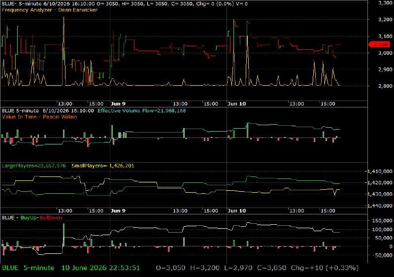This screenshot has width=394, height=277.
Task: Click the 3,300 price axis label
Action: click(x=385, y=3)
